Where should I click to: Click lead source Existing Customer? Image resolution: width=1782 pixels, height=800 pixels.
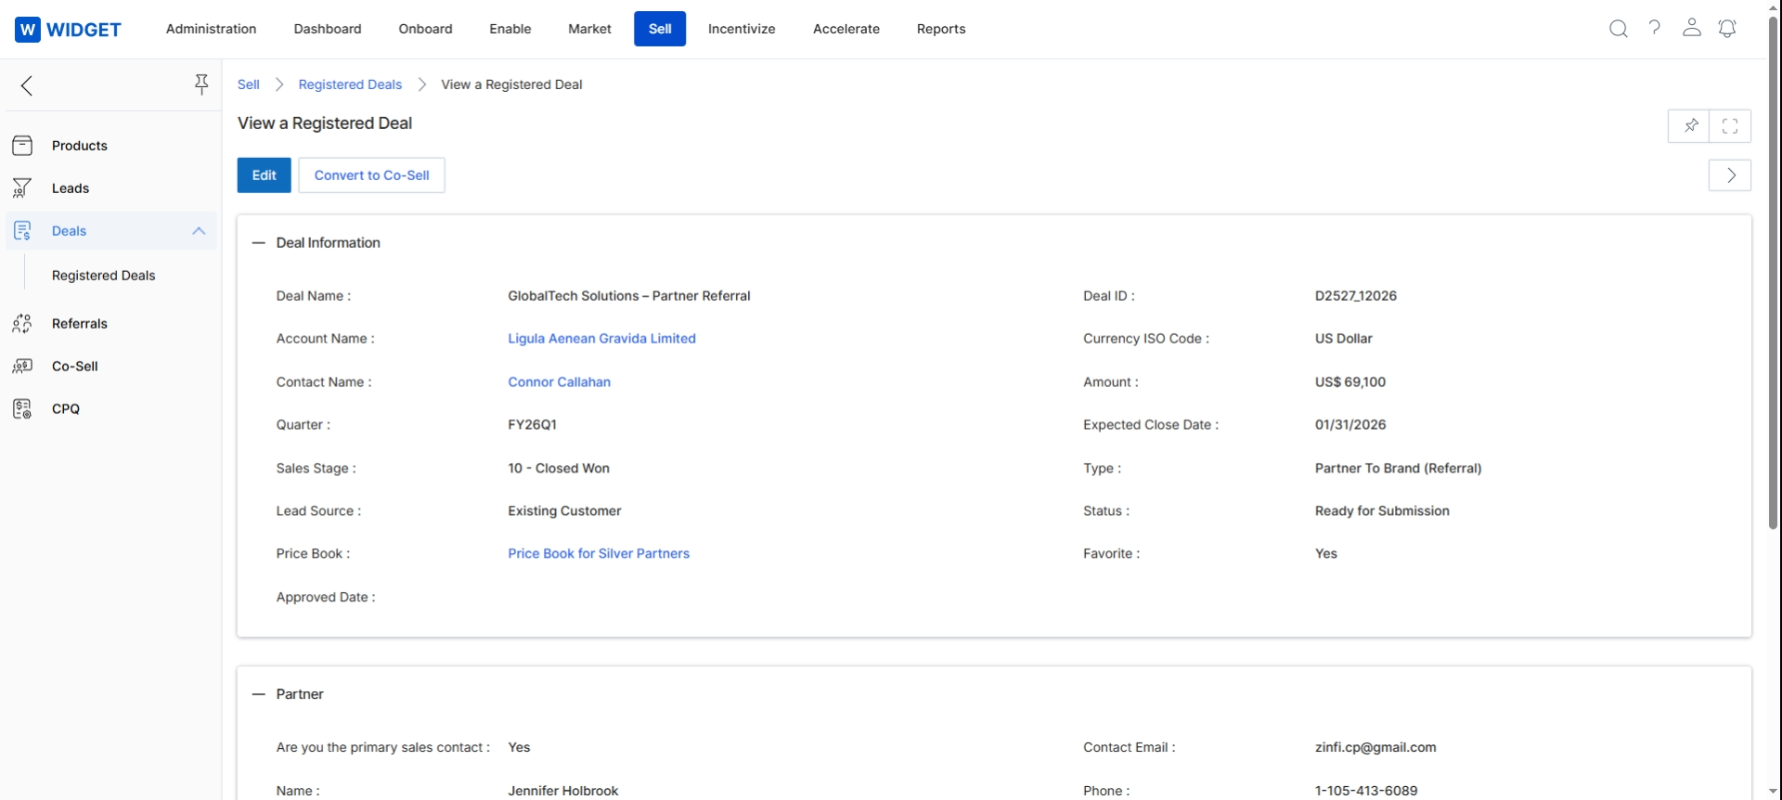(564, 511)
